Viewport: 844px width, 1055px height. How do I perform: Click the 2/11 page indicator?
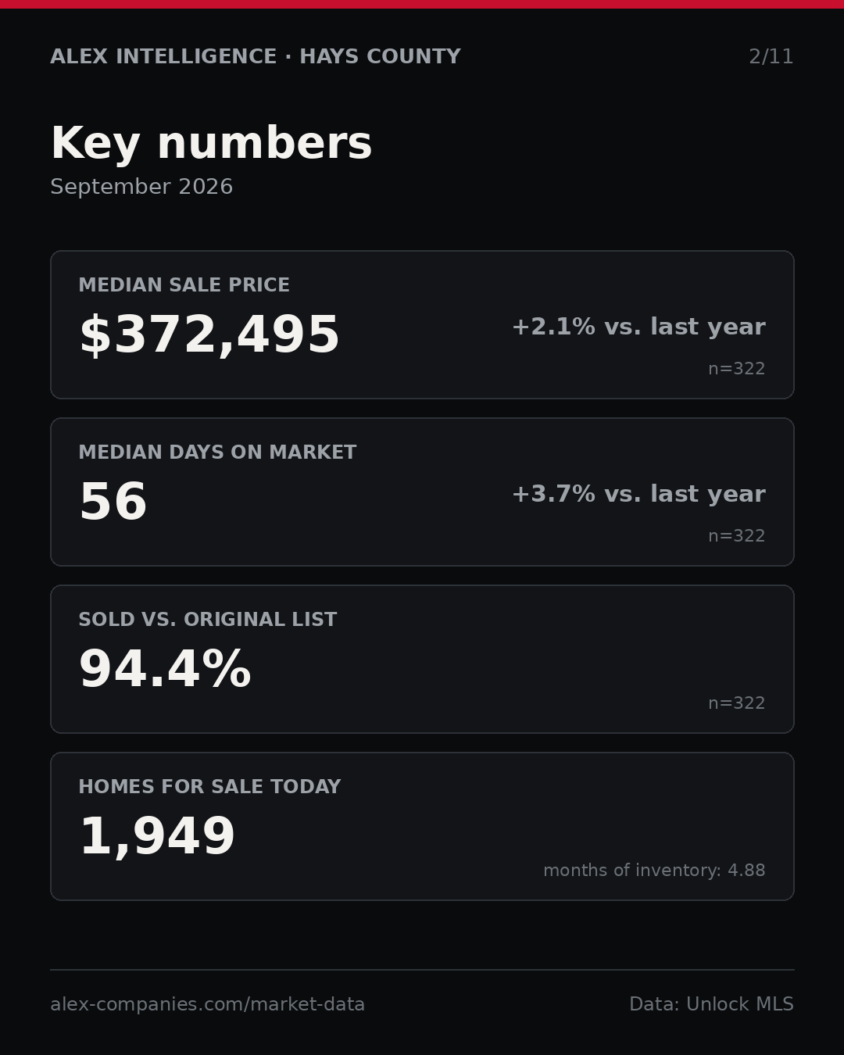click(x=771, y=57)
